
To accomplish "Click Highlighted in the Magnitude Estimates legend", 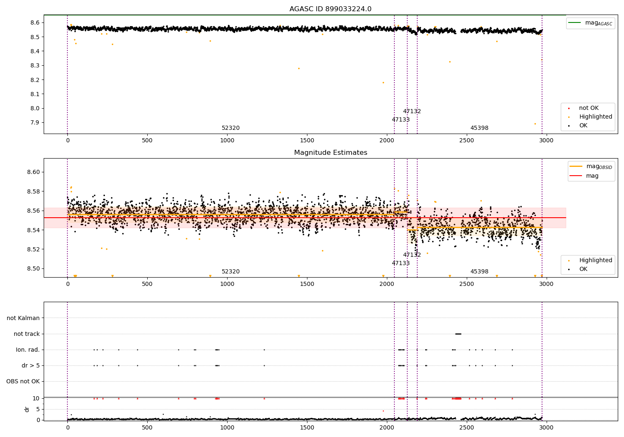I will [596, 261].
